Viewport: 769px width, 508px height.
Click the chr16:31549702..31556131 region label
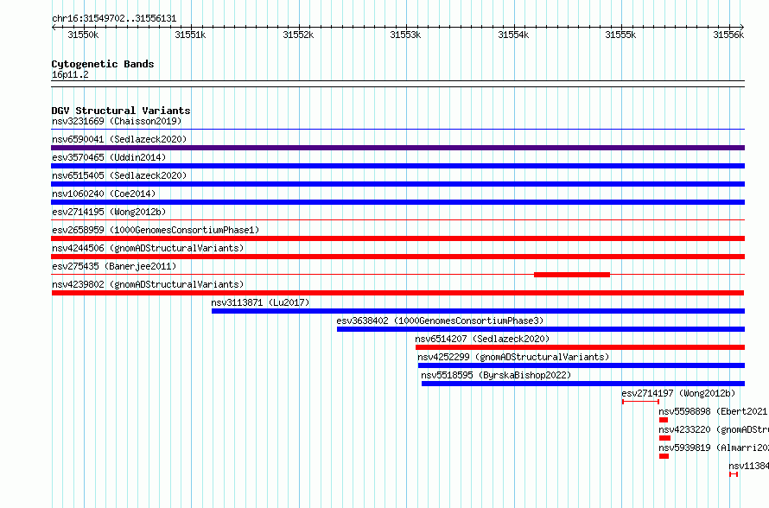point(114,18)
